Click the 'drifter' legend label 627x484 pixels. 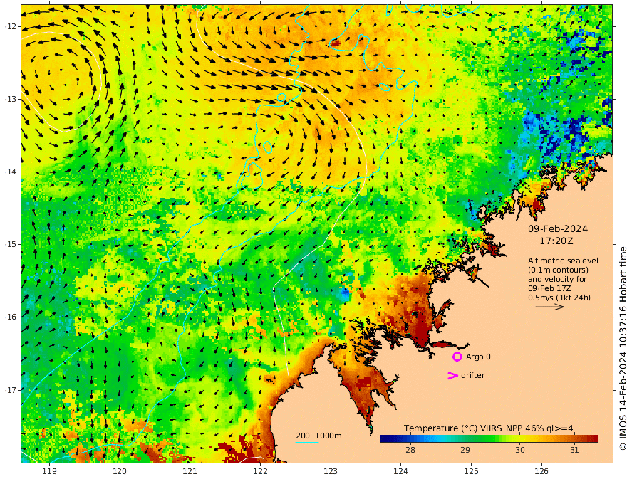tap(473, 375)
